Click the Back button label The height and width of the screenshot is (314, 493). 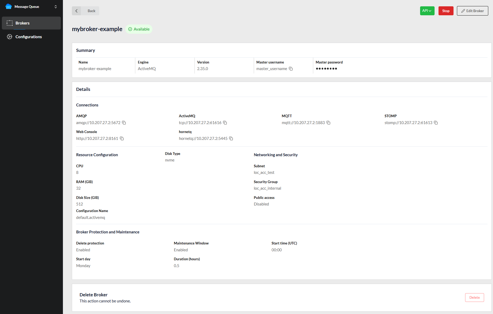91,11
